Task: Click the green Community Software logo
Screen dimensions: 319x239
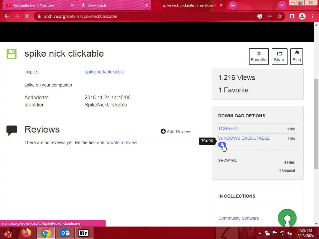Action: pos(287,218)
